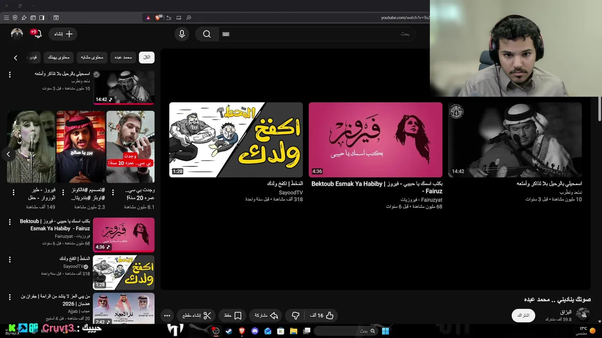Open options for اسمحيلي بالرحيل sidebar video

[x=9, y=75]
